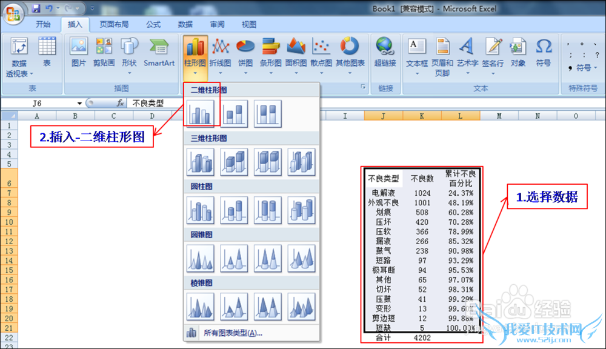Choose the fourth 3-D column chart option
Screen dimensions: 606x349
point(301,162)
